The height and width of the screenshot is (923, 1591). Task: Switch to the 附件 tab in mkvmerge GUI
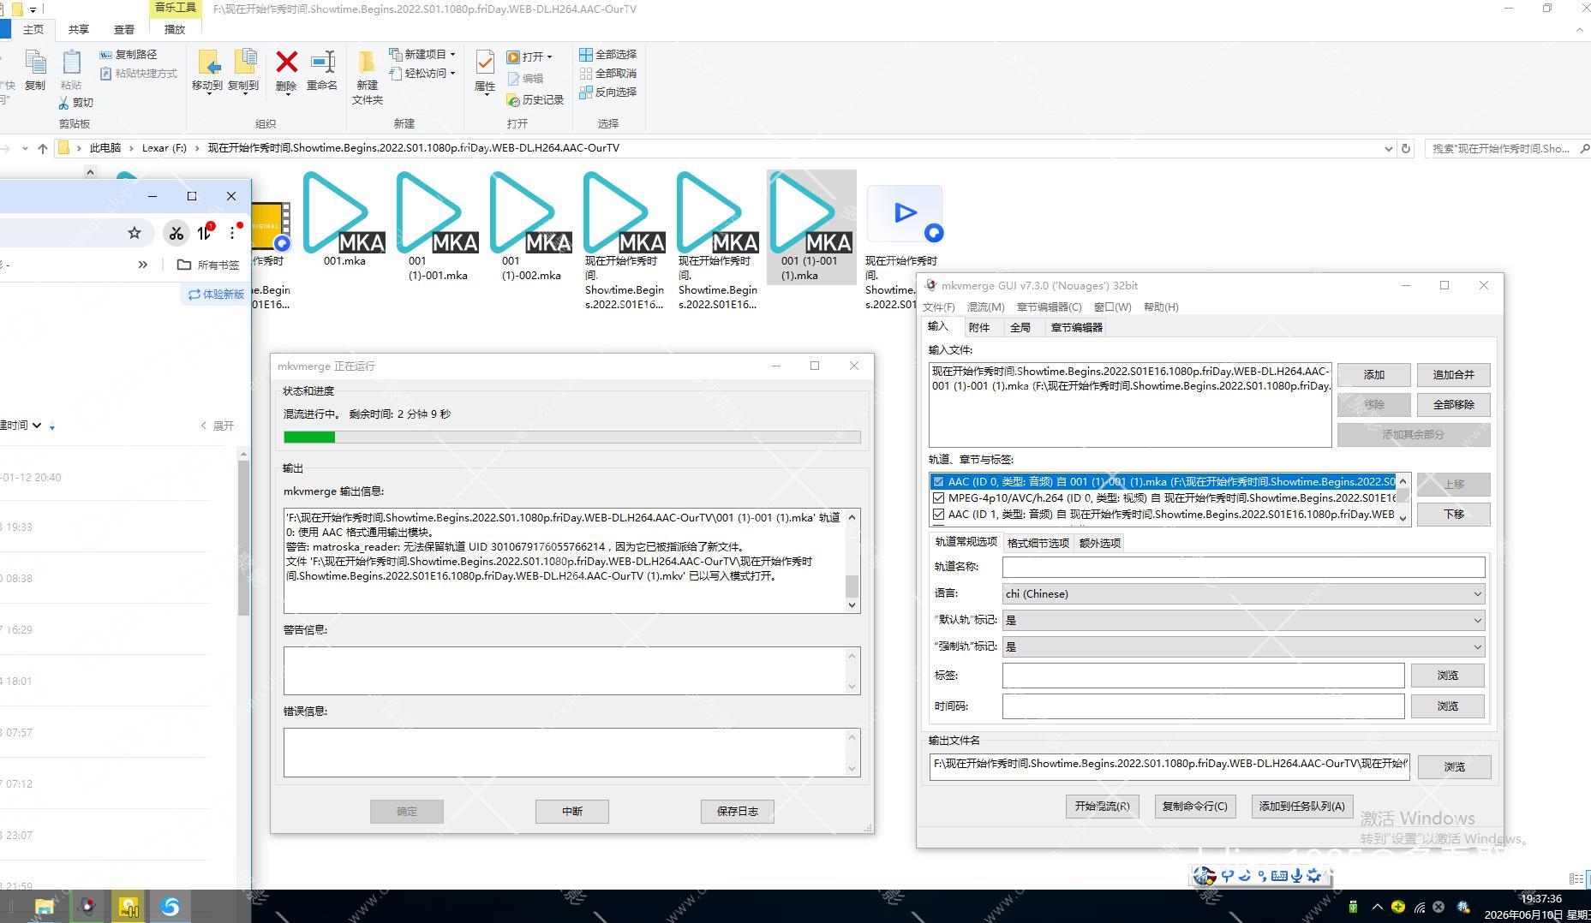tap(978, 327)
